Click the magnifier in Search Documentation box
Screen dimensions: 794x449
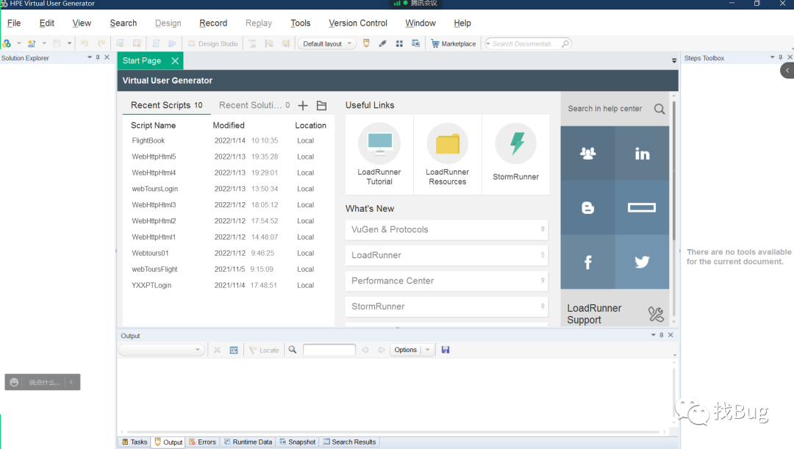point(565,43)
